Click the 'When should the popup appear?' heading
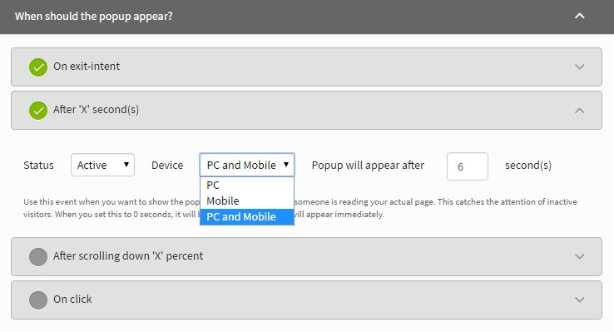 click(x=93, y=17)
